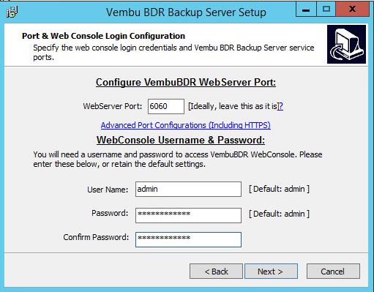Click the '[Ideally, leave this as it is]' note
374x292 pixels.
(x=233, y=106)
